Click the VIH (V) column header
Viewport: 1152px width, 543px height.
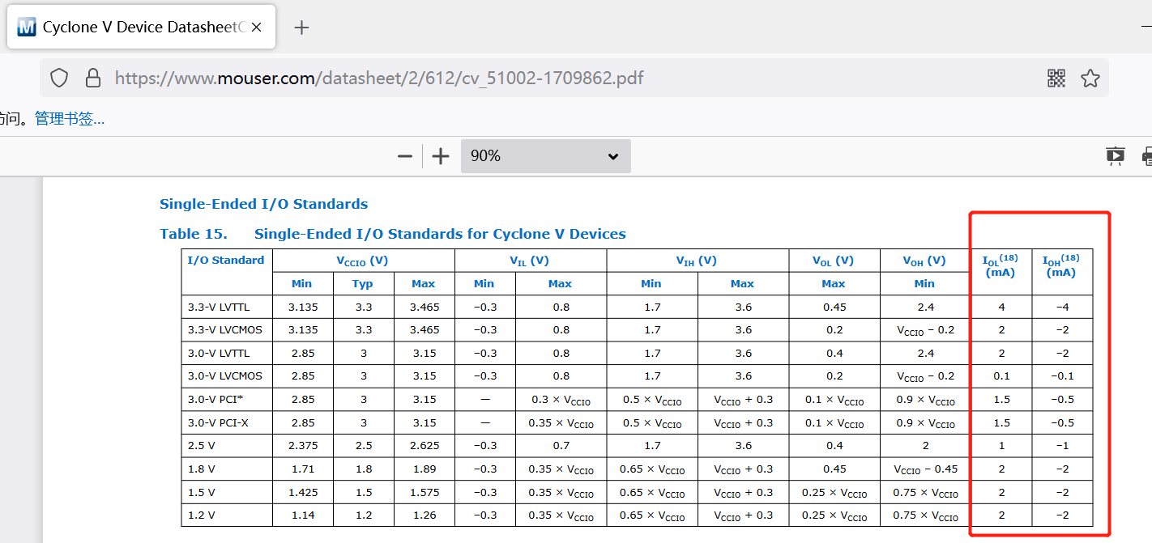(x=697, y=261)
